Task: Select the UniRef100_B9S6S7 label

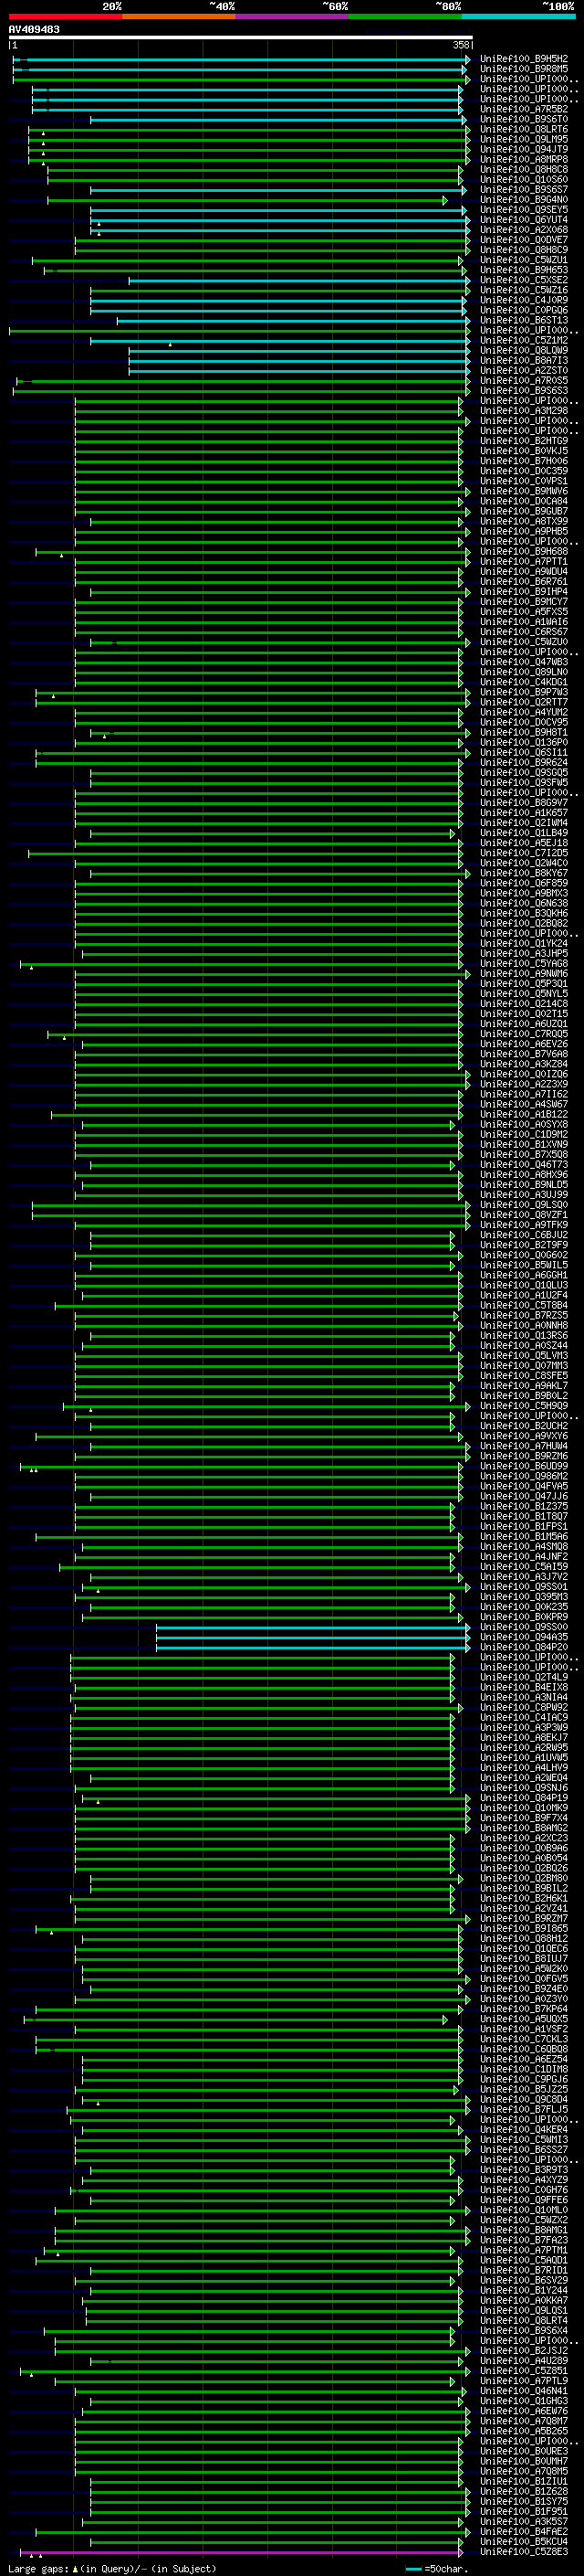Action: point(524,190)
